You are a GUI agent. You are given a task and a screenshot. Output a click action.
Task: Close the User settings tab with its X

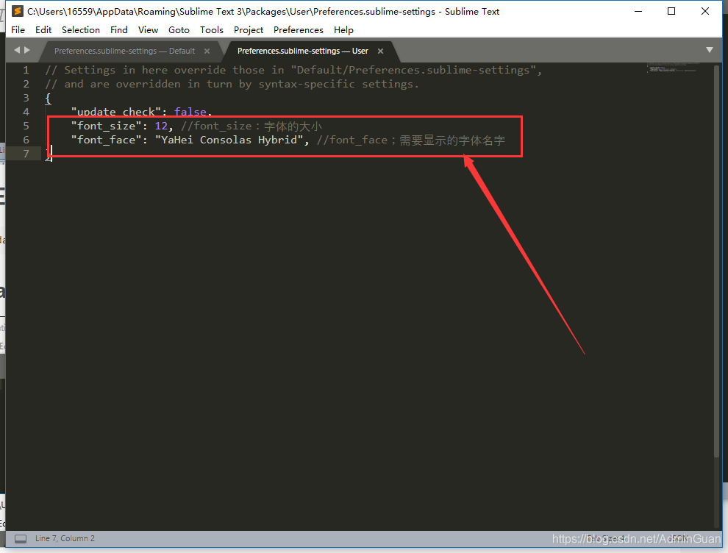379,51
